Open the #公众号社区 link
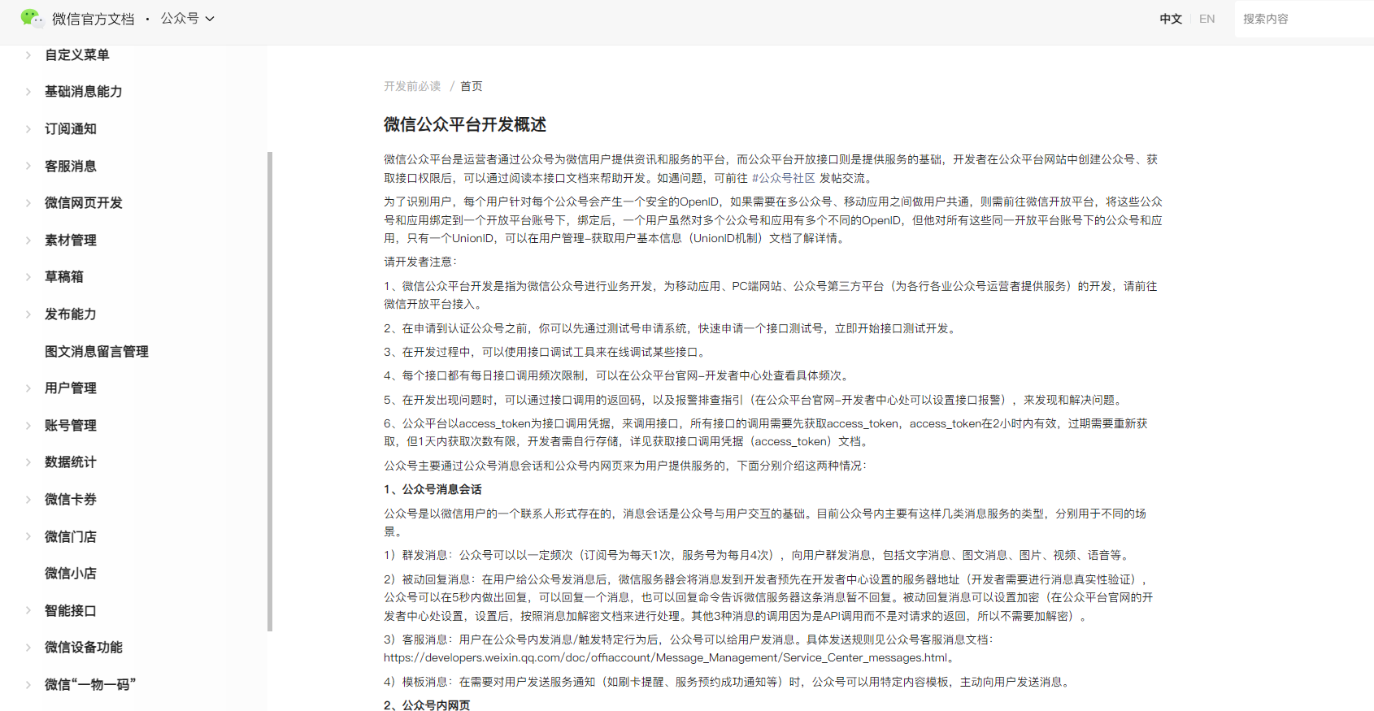 pyautogui.click(x=783, y=178)
